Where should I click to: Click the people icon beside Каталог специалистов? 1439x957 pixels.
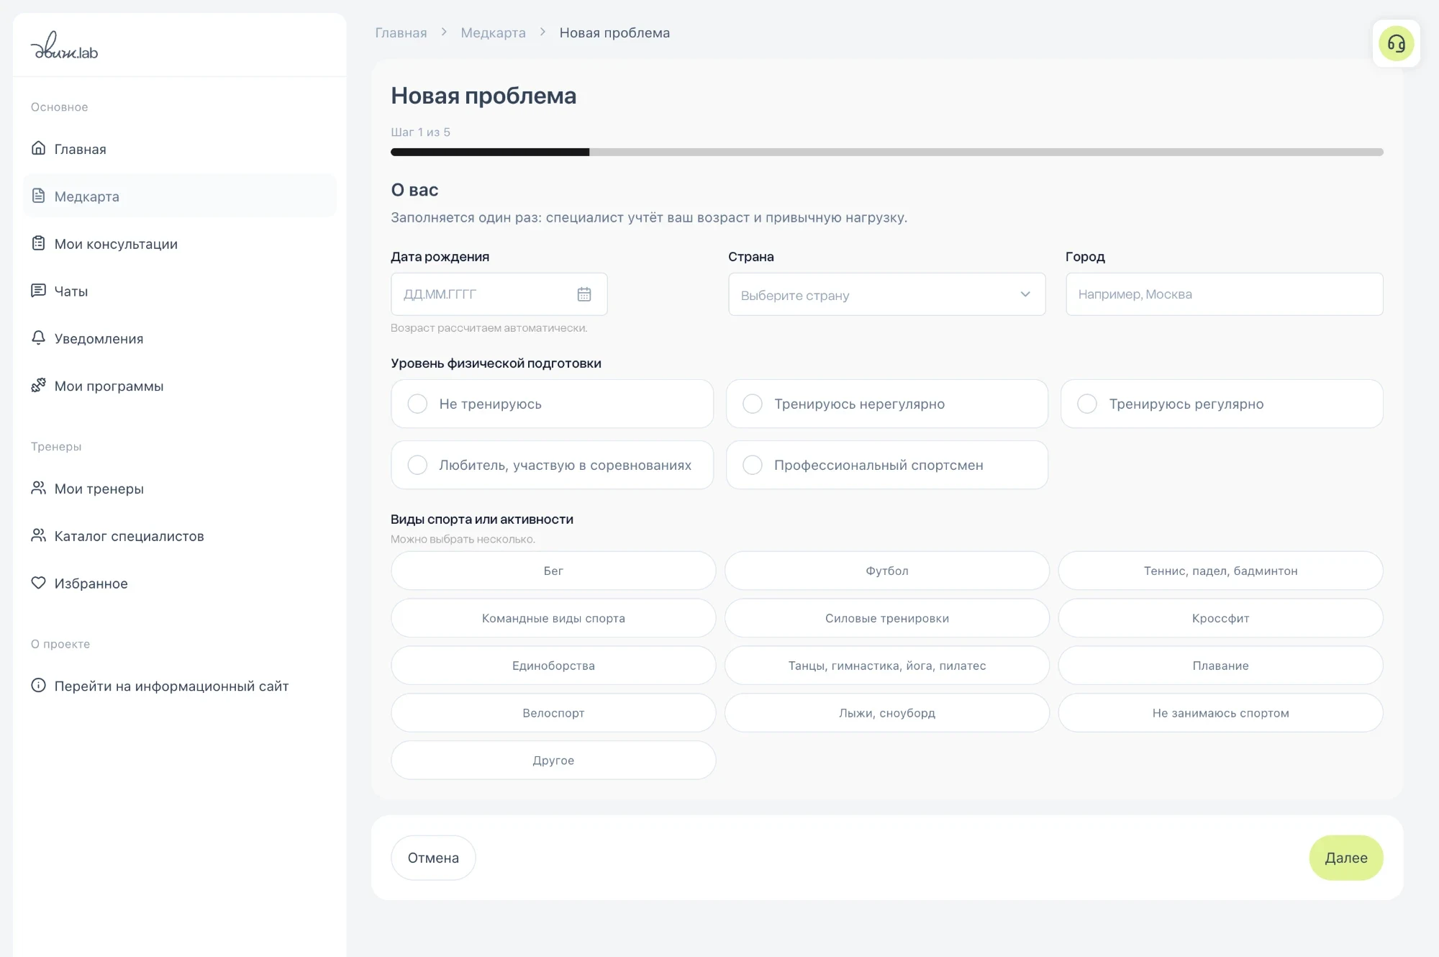click(38, 535)
